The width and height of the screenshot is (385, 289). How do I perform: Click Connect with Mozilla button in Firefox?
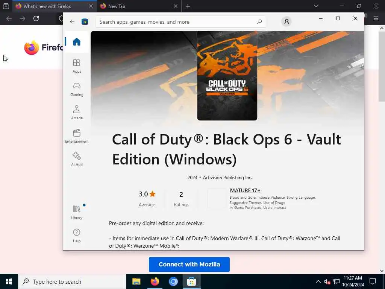point(189,265)
